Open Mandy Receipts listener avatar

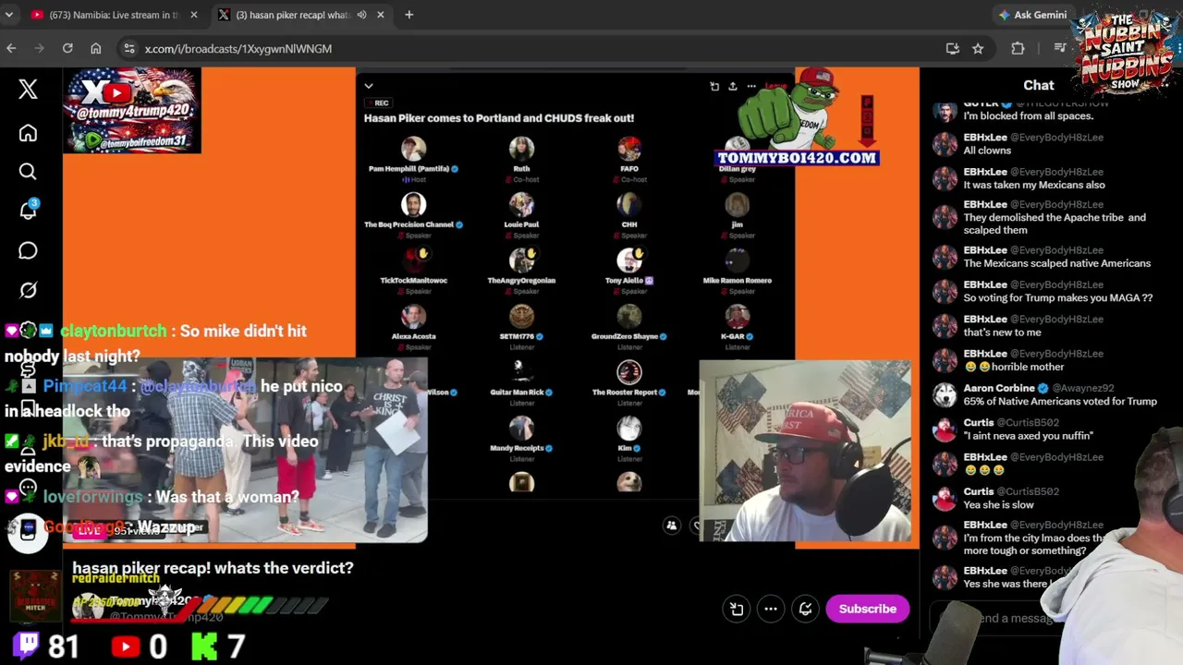coord(521,428)
